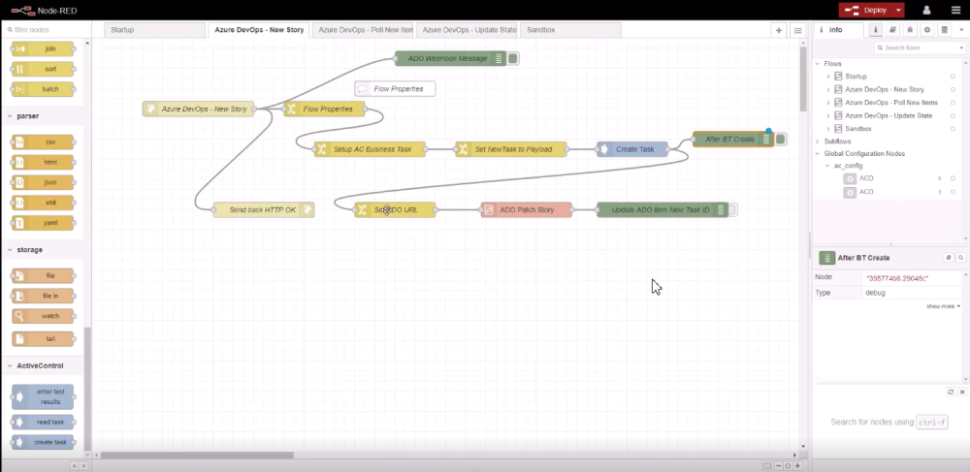Viewport: 970px width, 472px height.
Task: Open the Azure DevOps - Update State tab
Action: [x=468, y=30]
